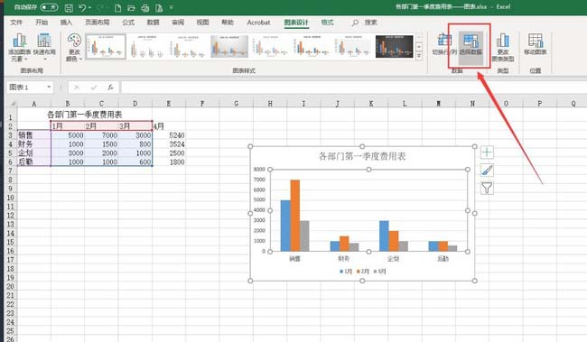The image size is (587, 342).
Task: Click the column H header
Action: click(x=270, y=103)
